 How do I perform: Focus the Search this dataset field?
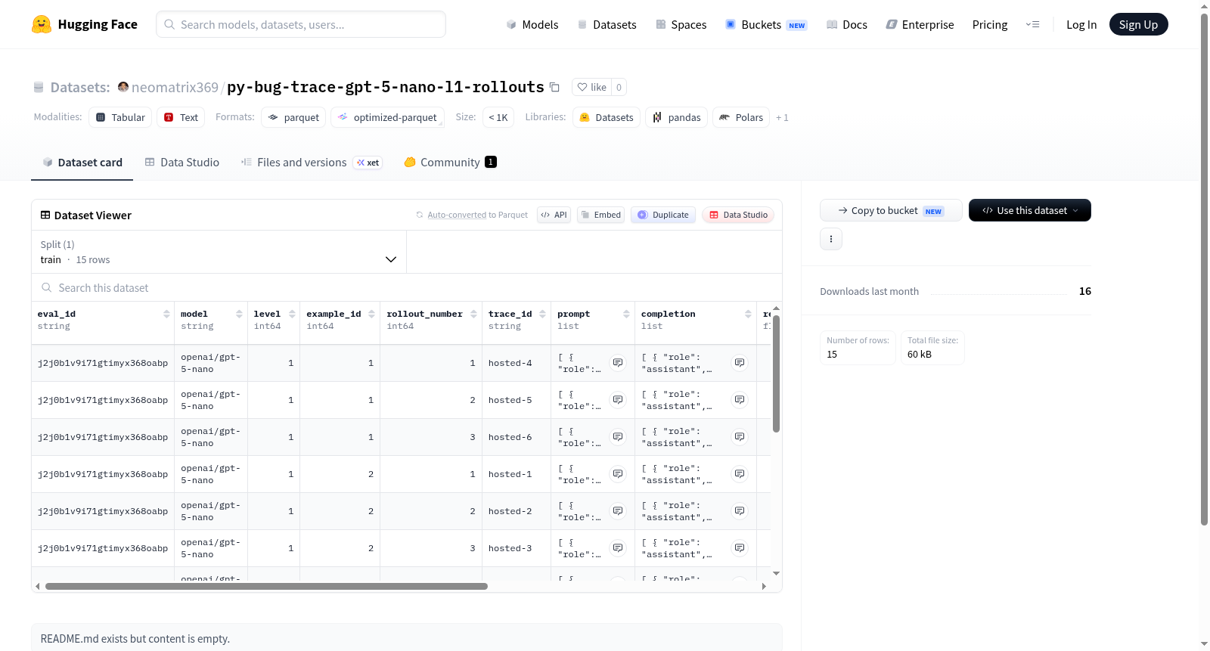tap(407, 287)
